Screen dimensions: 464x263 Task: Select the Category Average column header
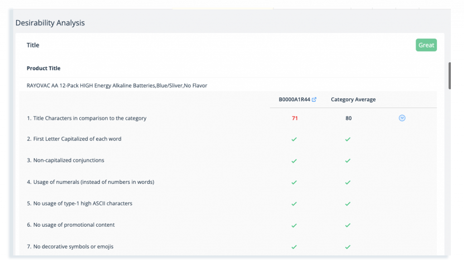click(x=353, y=100)
